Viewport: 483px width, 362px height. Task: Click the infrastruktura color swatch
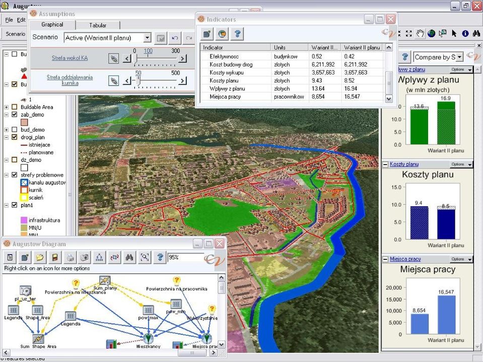[24, 220]
